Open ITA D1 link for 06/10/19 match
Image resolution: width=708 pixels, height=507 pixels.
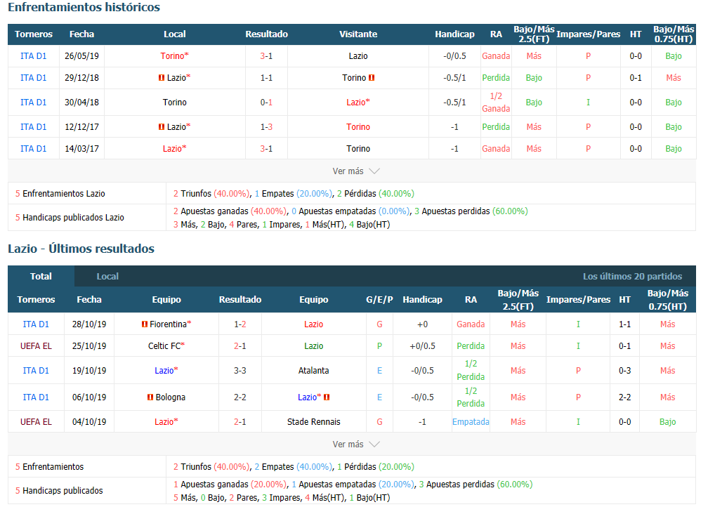tap(36, 397)
